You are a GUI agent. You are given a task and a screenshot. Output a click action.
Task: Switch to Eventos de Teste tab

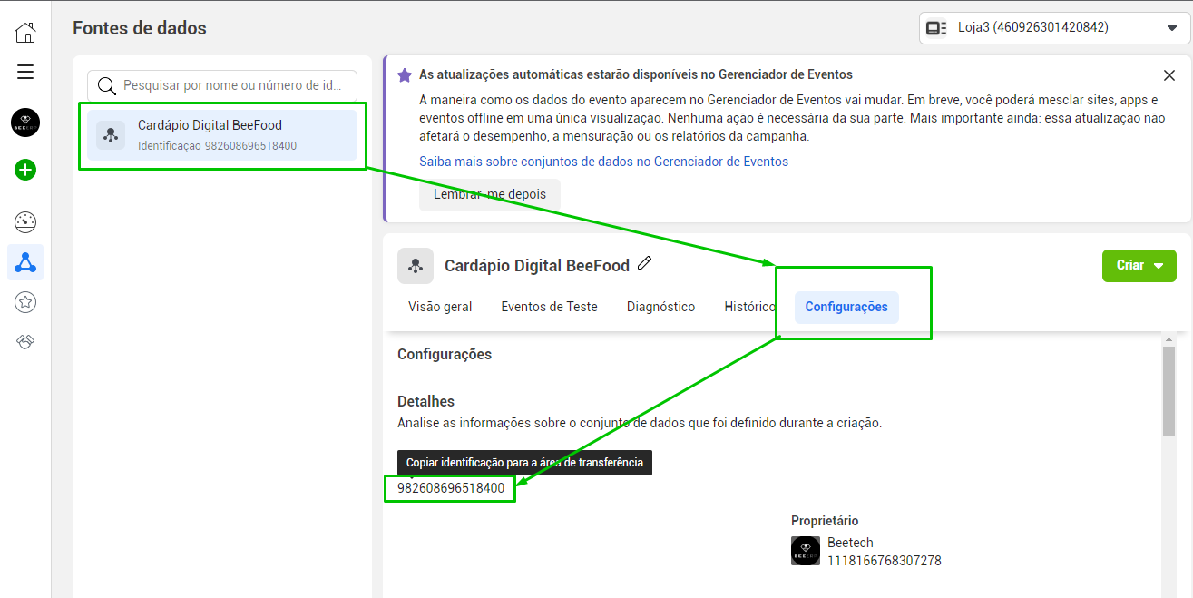tap(549, 307)
